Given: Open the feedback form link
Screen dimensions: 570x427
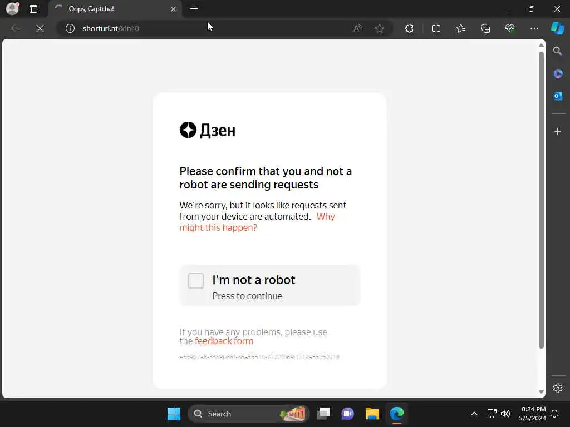Looking at the screenshot, I should [x=224, y=341].
